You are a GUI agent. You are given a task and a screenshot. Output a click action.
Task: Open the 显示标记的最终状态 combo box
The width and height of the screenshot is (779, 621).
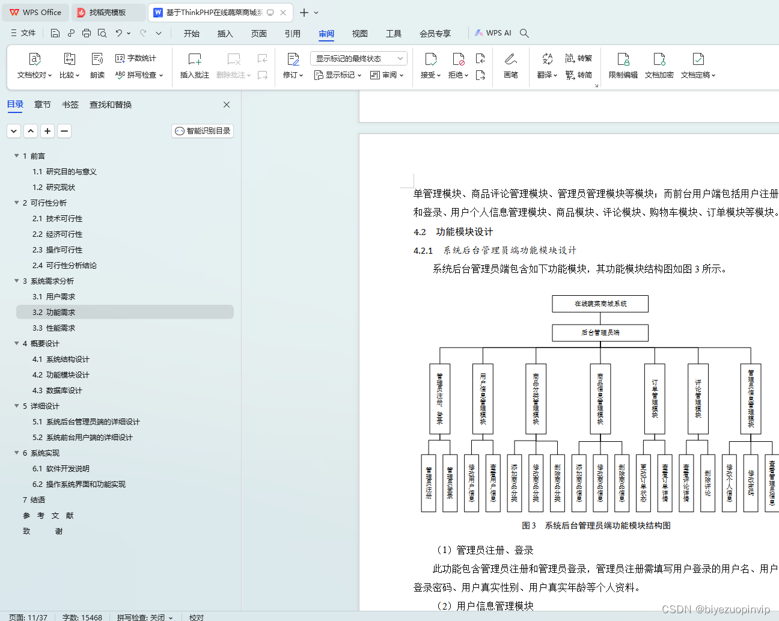358,58
